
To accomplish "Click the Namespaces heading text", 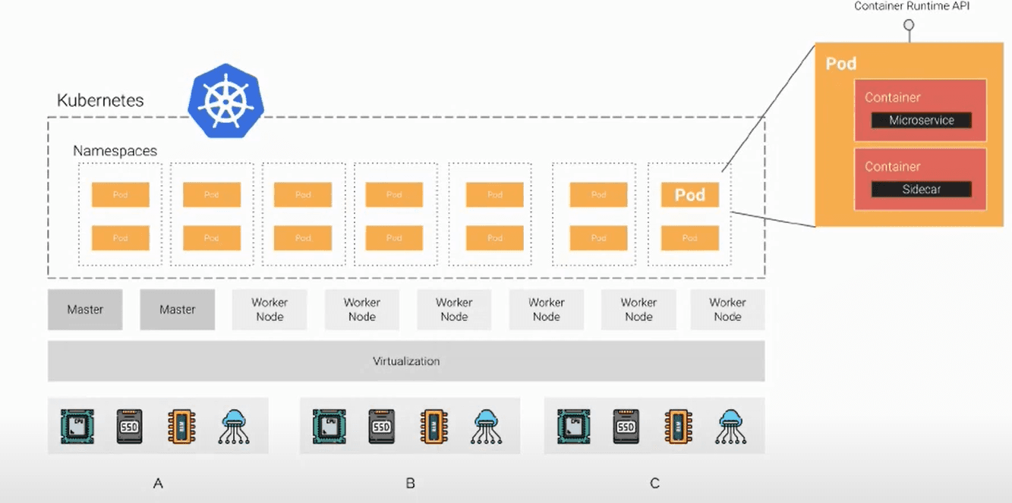I will [x=115, y=151].
